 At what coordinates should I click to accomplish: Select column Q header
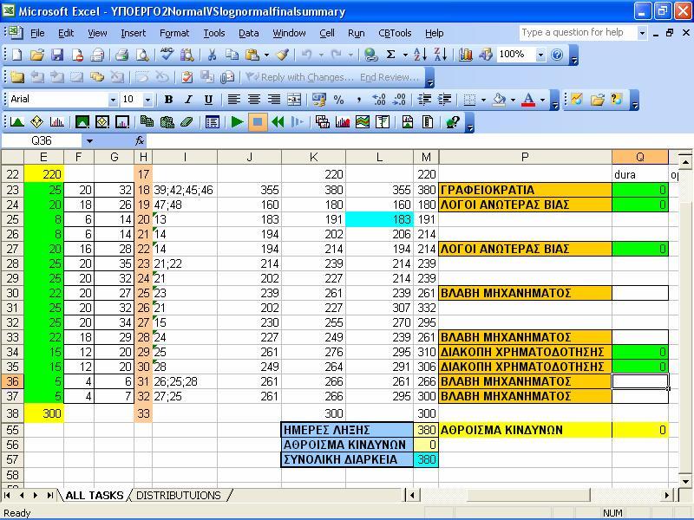click(x=640, y=157)
